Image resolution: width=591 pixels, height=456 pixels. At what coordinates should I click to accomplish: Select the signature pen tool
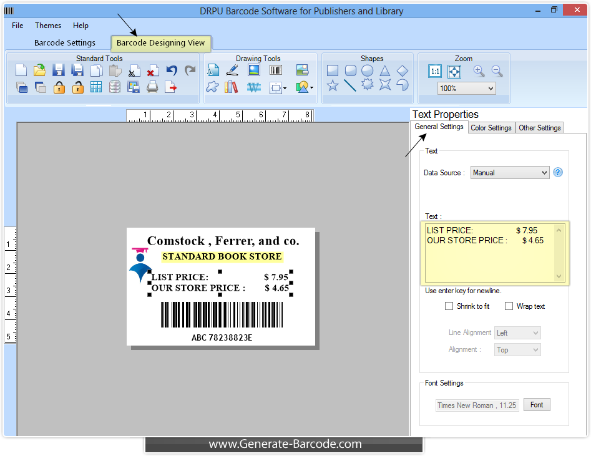[232, 70]
